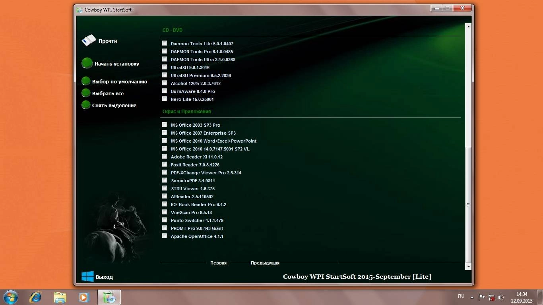Open the Windows Start menu orb
This screenshot has height=305, width=543.
click(10, 297)
